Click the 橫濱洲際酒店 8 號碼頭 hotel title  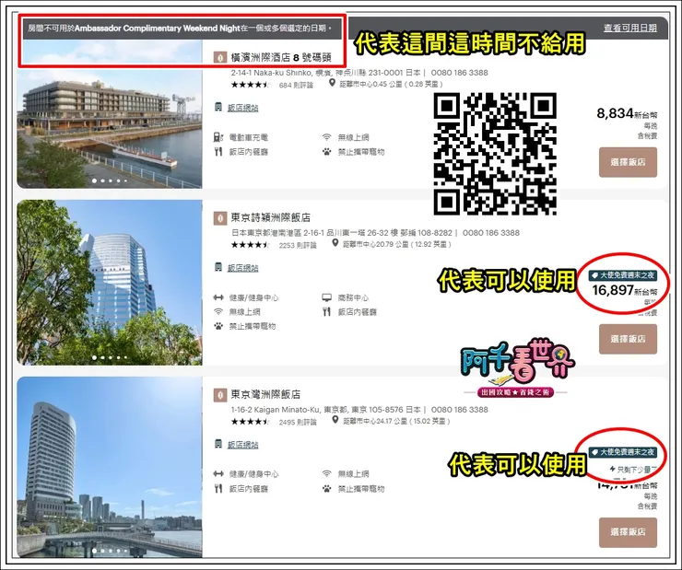click(281, 57)
